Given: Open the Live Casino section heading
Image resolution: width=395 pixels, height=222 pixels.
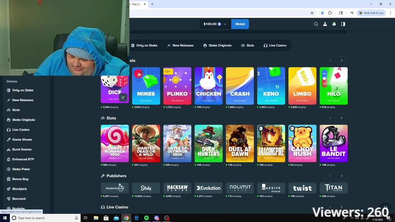Looking at the screenshot, I should [114, 207].
